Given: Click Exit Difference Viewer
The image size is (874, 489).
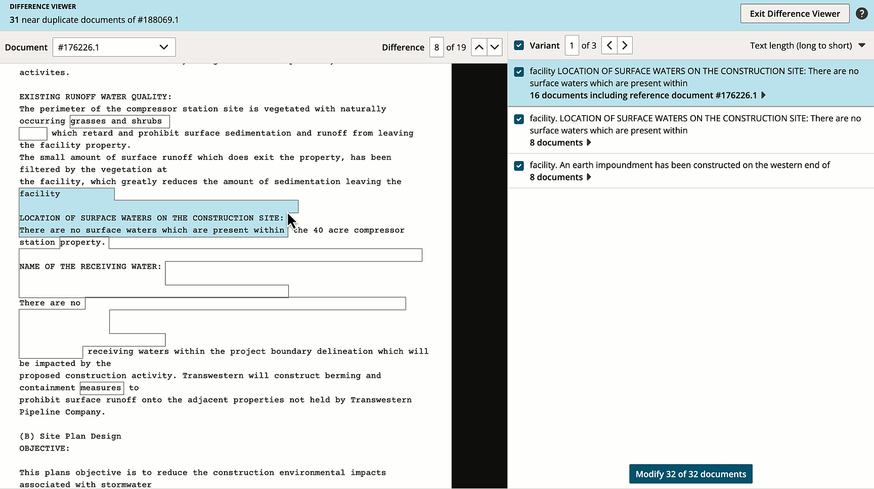Looking at the screenshot, I should coord(795,13).
